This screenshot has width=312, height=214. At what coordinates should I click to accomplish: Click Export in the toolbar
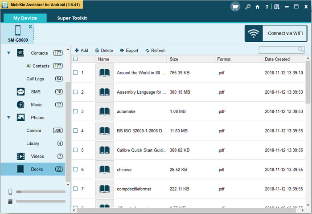coord(129,51)
